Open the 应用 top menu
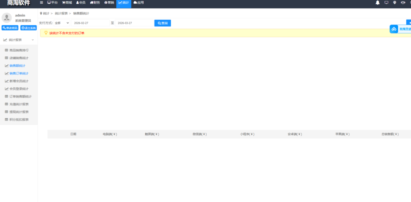This screenshot has height=202, width=411. [x=138, y=3]
